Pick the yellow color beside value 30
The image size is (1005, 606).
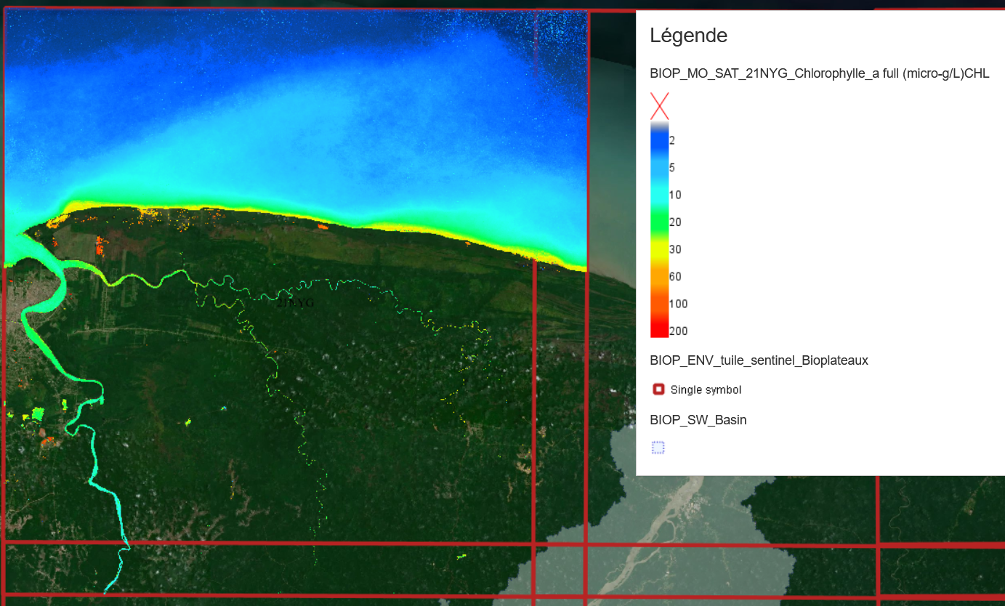pos(659,249)
